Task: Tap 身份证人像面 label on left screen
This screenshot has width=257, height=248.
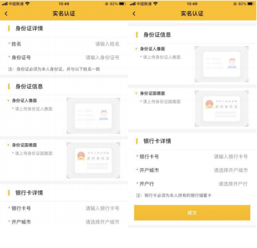Action: click(24, 100)
